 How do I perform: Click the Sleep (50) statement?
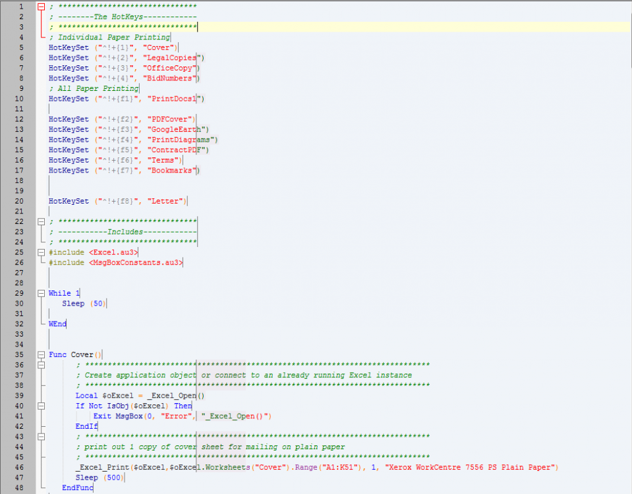84,304
